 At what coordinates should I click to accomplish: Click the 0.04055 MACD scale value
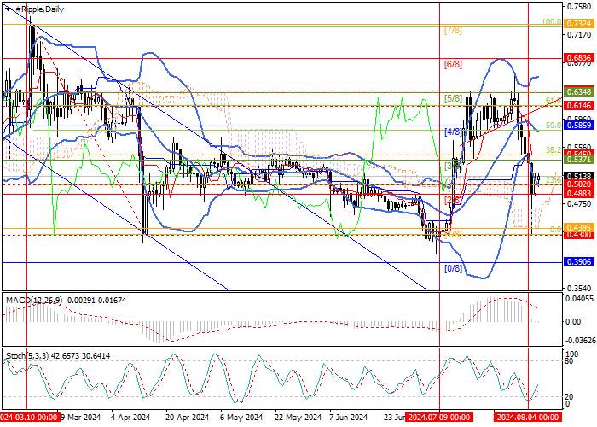tap(579, 299)
